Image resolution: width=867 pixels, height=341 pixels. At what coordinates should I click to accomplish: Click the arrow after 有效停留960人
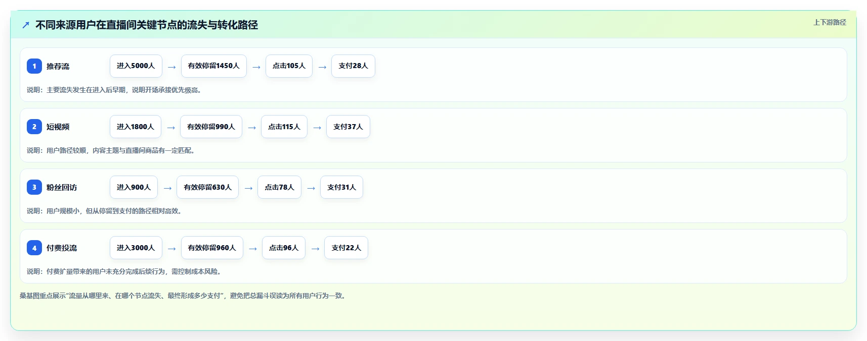pos(252,248)
